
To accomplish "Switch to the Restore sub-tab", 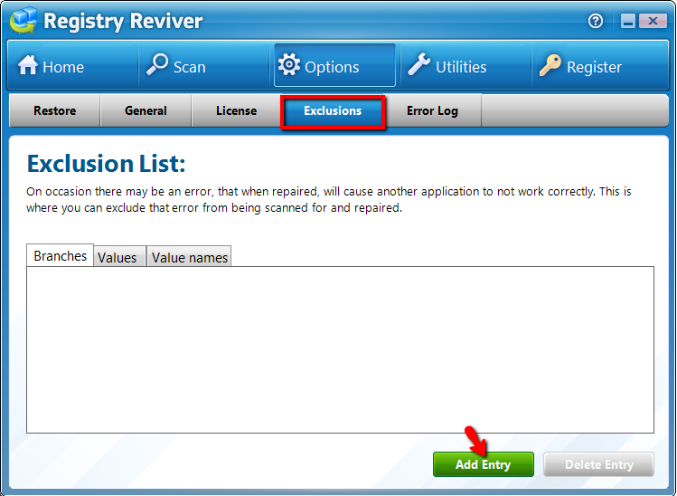I will [54, 111].
